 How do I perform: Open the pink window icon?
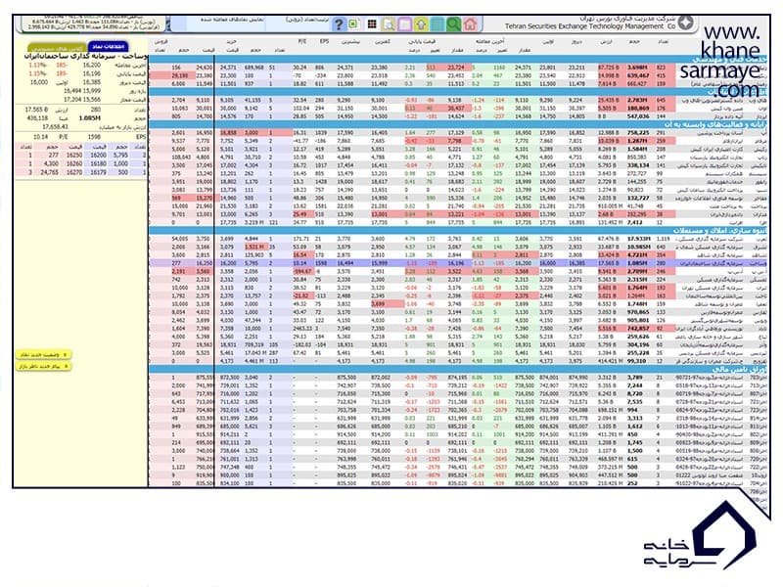(404, 23)
